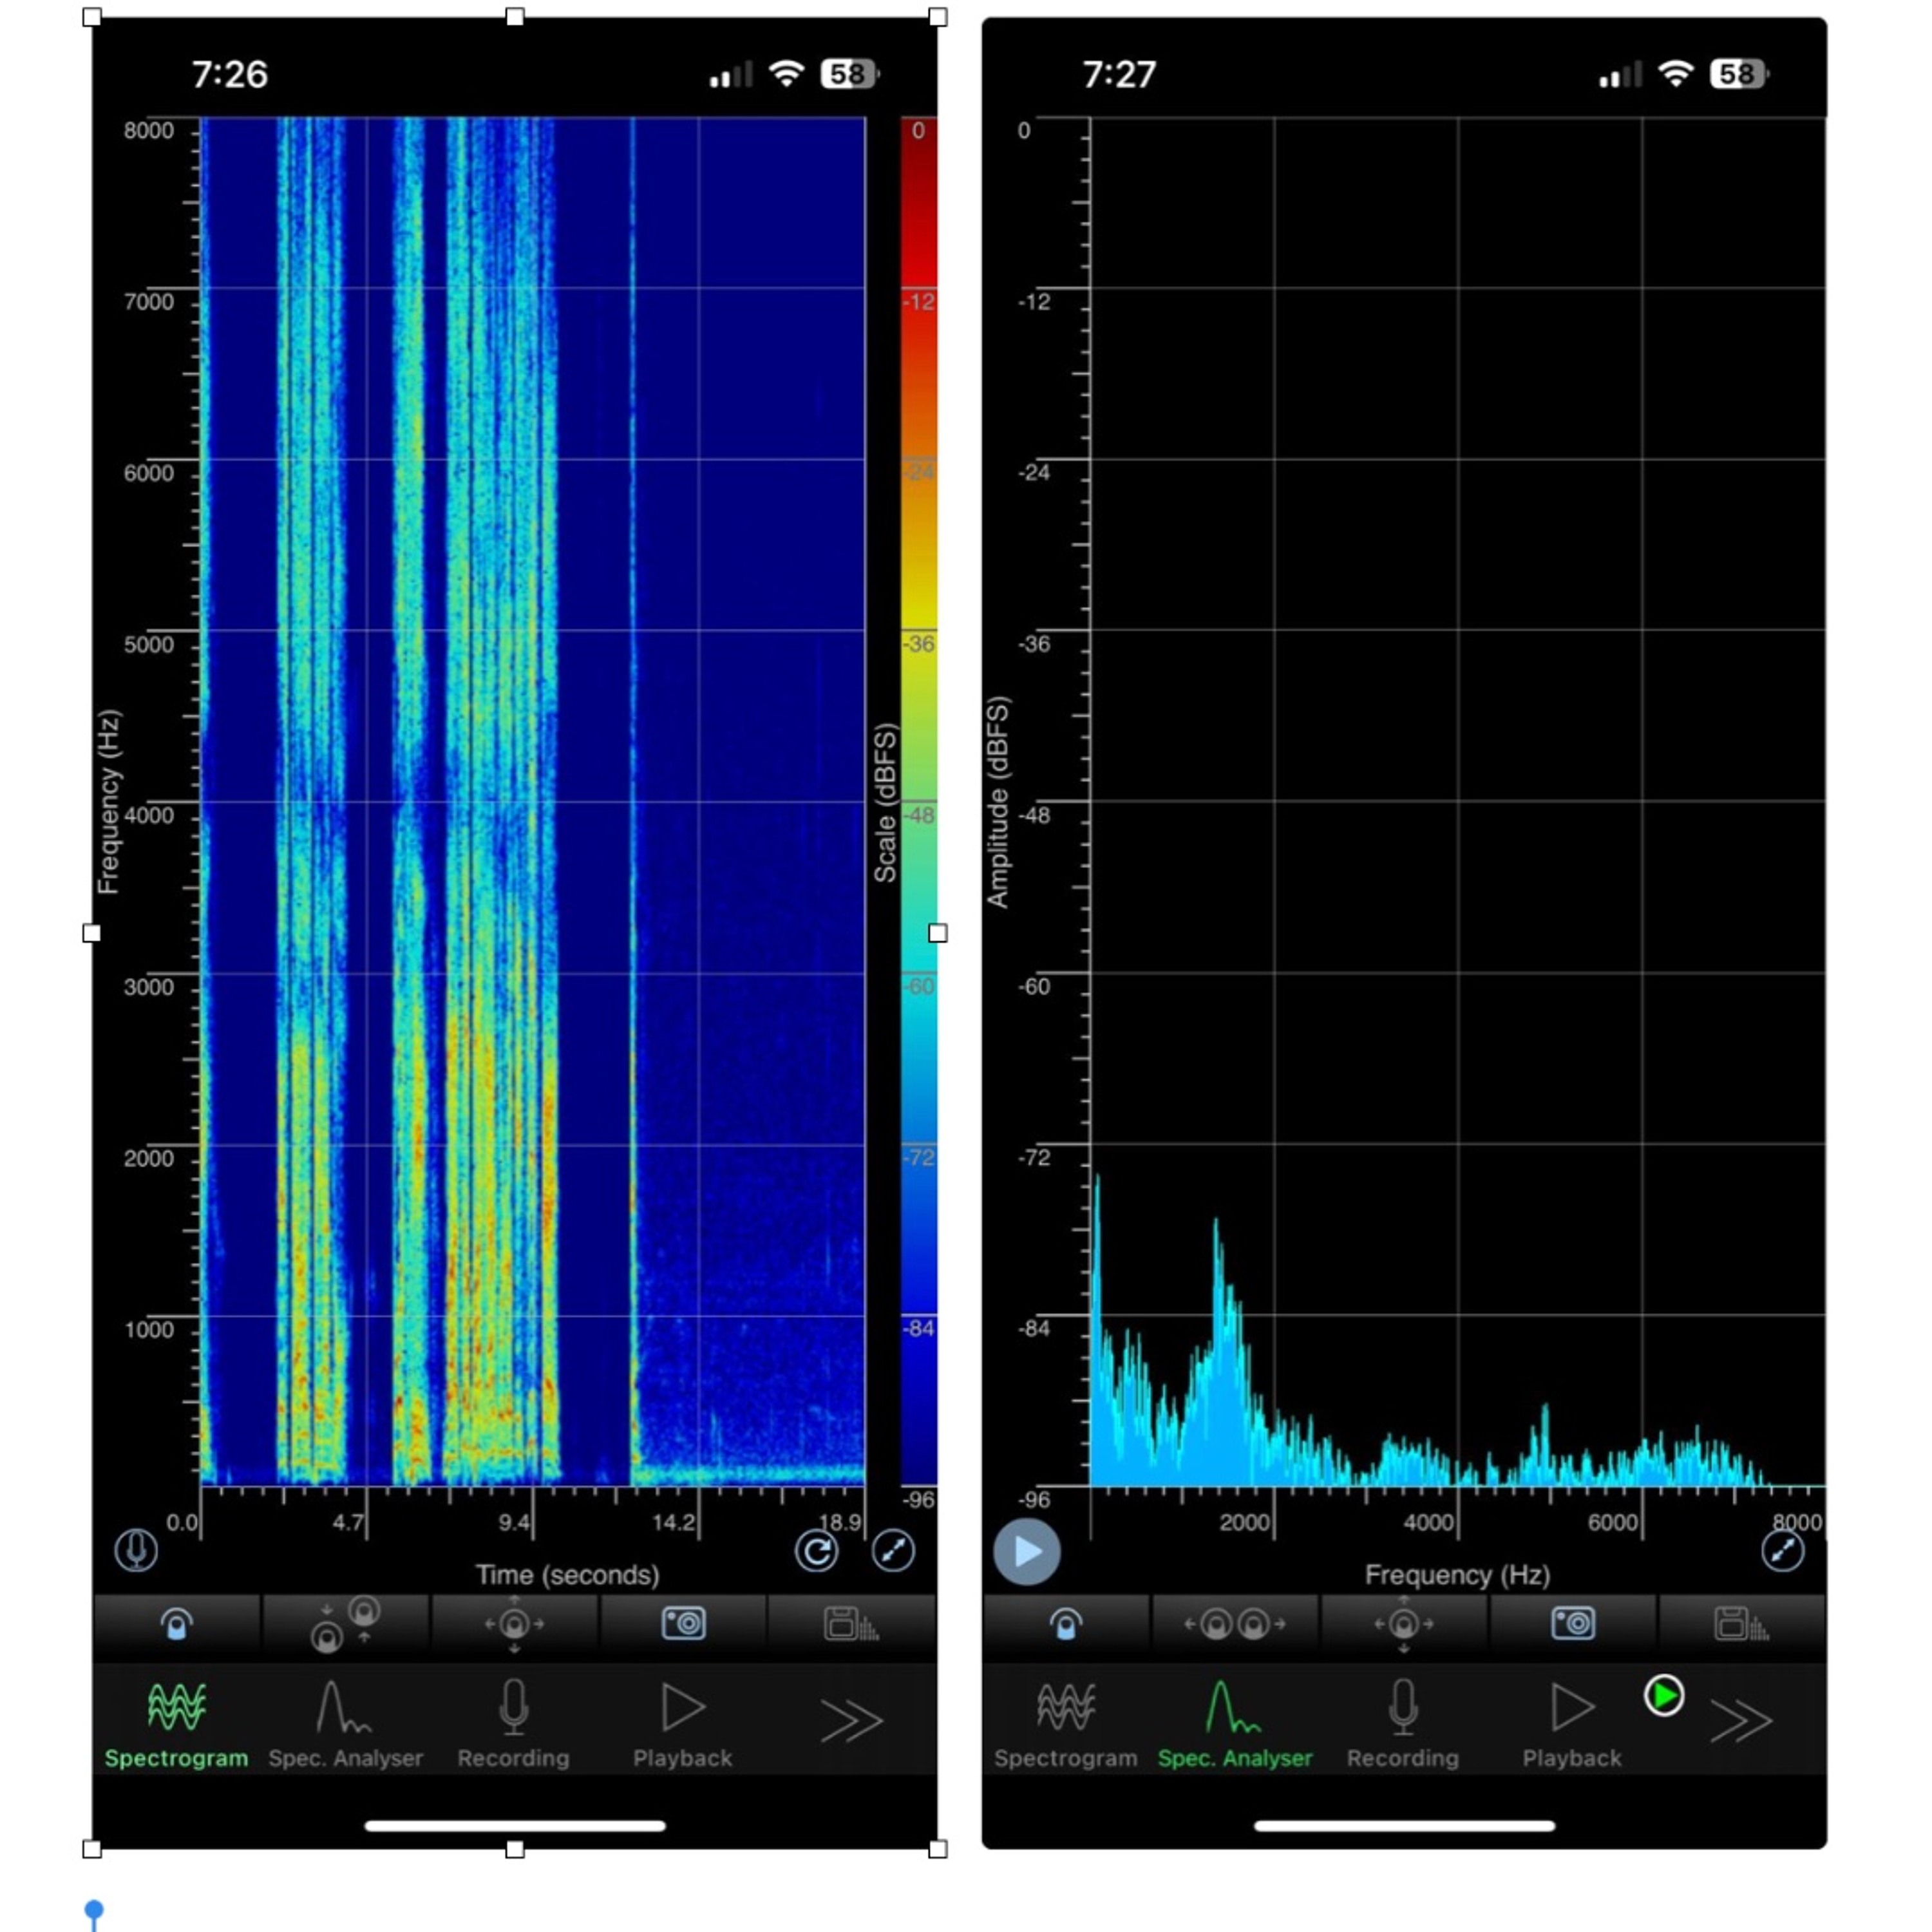Toggle pan mode icon in right toolbar

[x=1403, y=1624]
